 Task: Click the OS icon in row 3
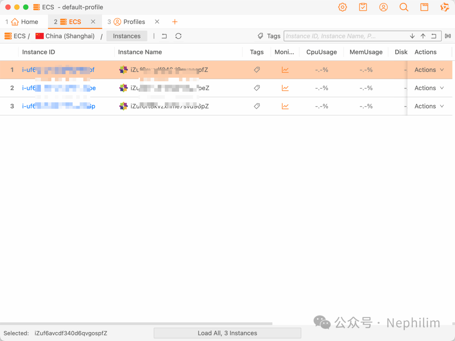123,106
